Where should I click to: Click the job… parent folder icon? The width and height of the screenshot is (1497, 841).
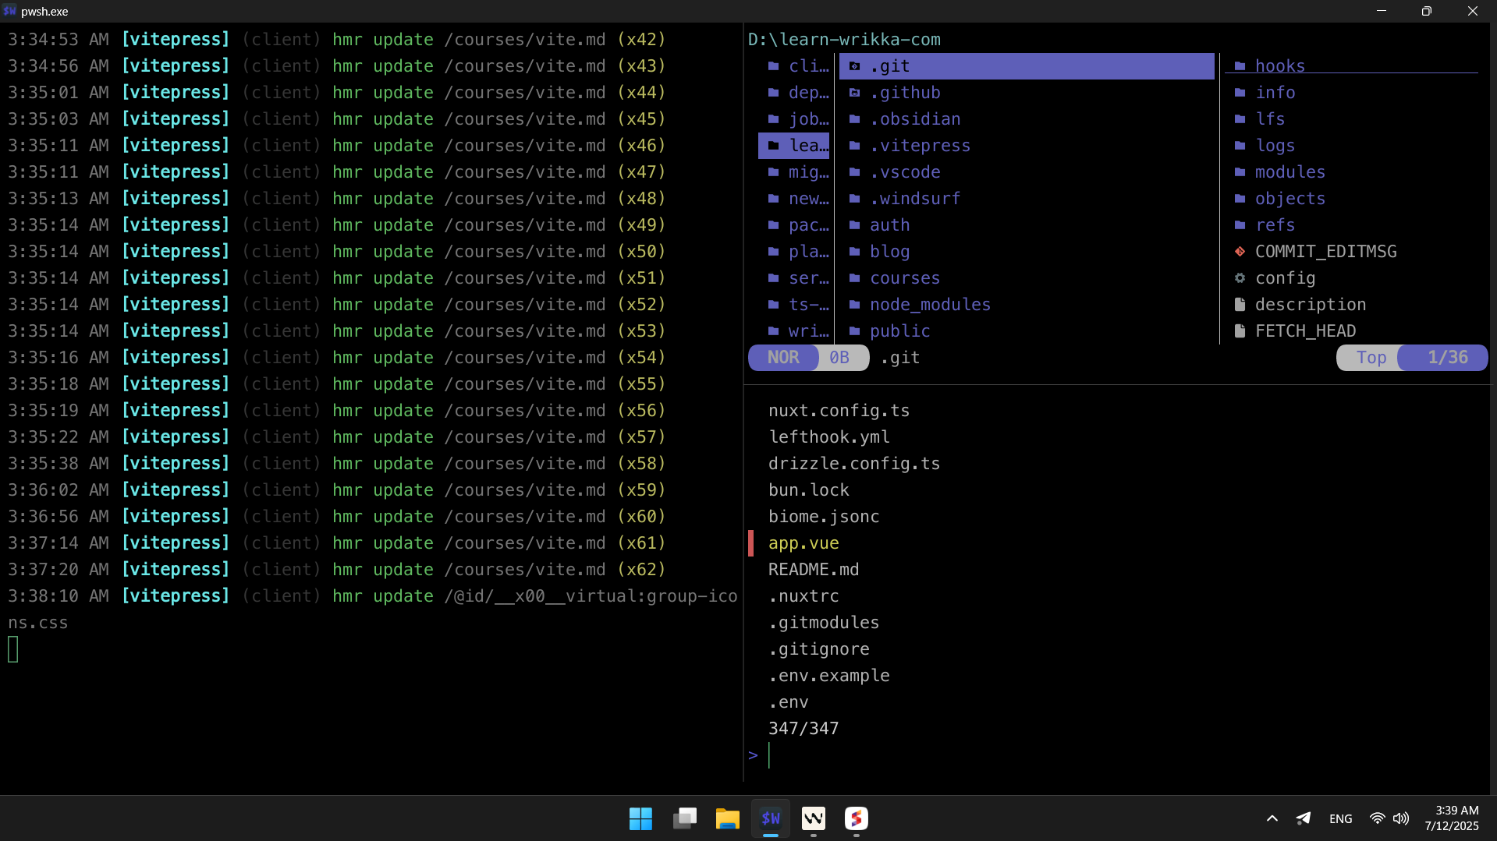pyautogui.click(x=774, y=119)
